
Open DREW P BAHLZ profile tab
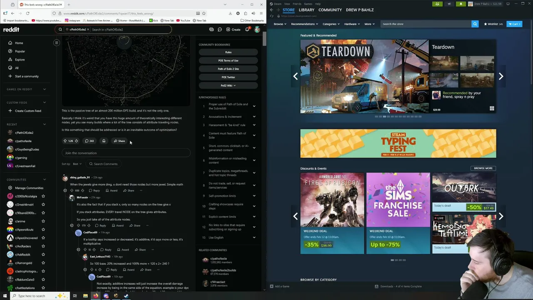click(360, 10)
